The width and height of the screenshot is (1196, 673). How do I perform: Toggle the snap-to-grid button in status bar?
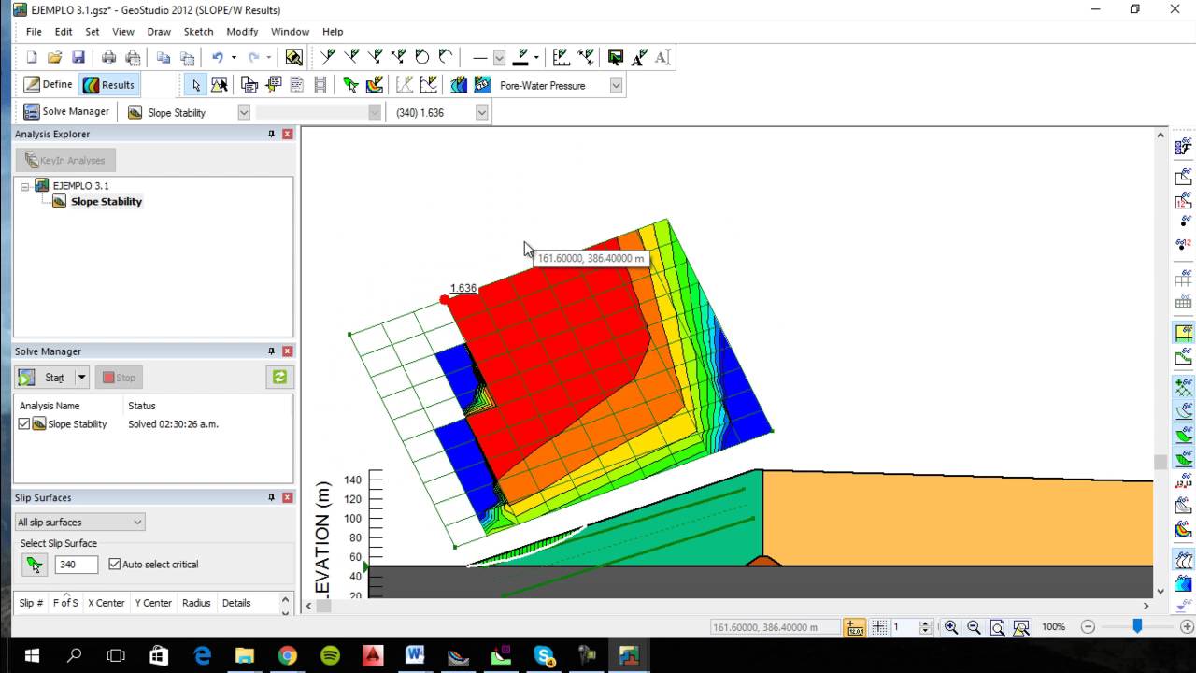878,627
